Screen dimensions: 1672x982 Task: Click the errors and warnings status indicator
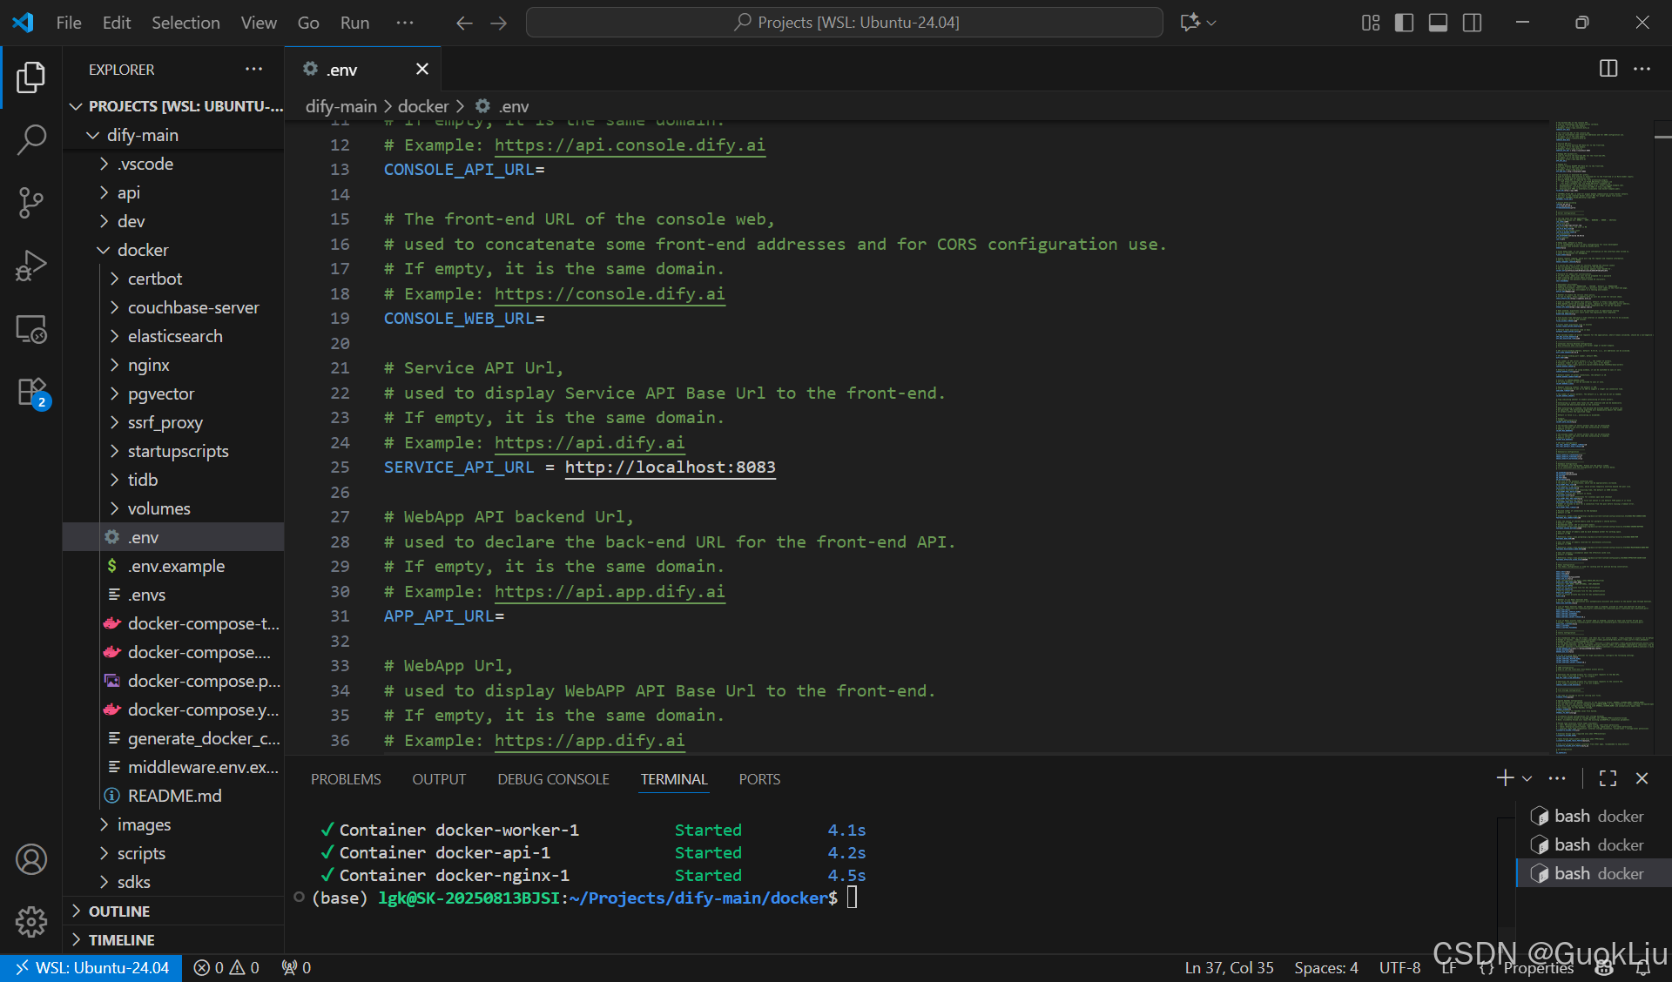pyautogui.click(x=226, y=968)
